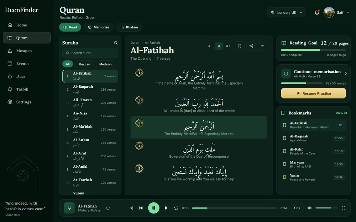Image resolution: width=356 pixels, height=222 pixels.
Task: Open the Tasbih counter page
Action: (27, 89)
